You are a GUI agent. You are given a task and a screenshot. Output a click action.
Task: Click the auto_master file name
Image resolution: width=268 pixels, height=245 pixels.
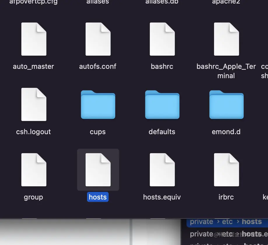[x=34, y=66]
